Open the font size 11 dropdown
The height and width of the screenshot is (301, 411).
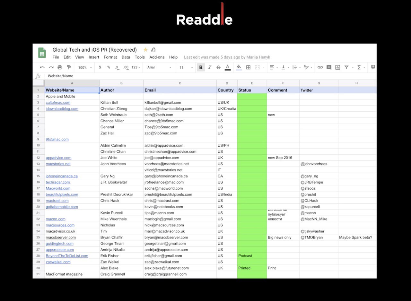pyautogui.click(x=186, y=67)
